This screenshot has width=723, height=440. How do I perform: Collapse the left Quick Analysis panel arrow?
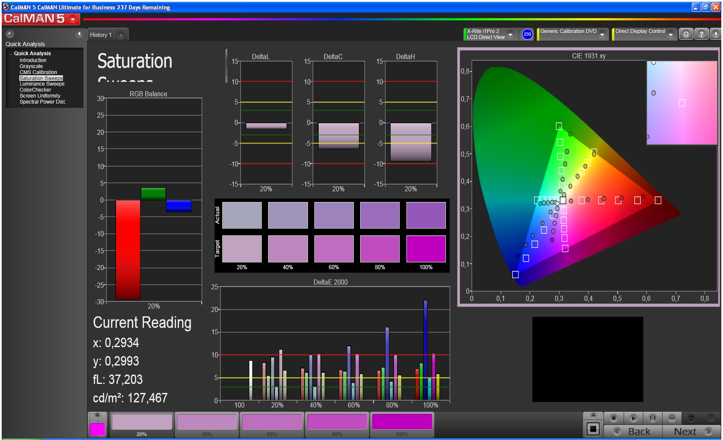coord(79,34)
